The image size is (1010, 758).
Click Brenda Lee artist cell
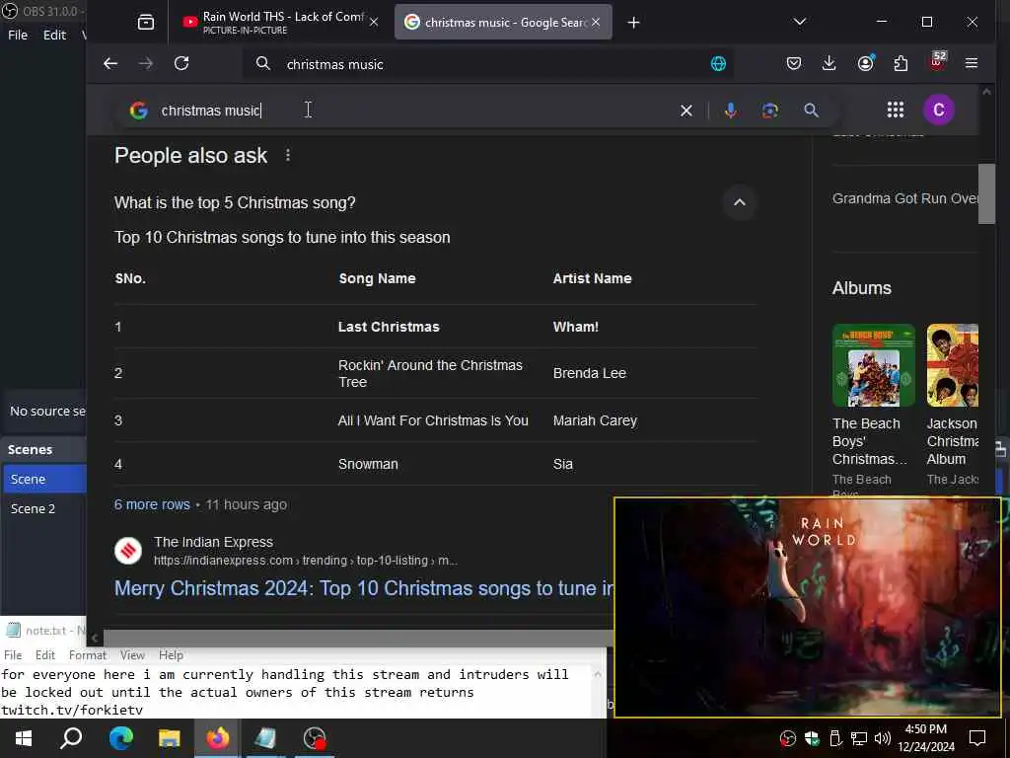[590, 373]
